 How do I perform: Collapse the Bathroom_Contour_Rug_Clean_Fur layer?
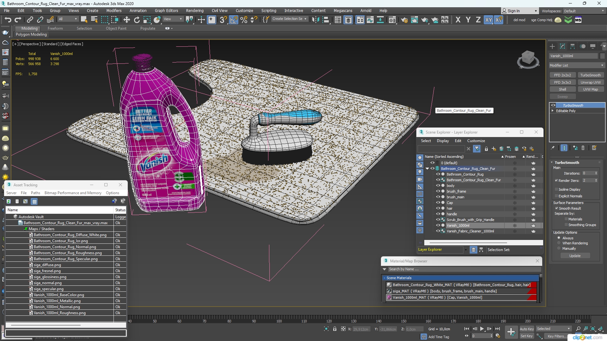pyautogui.click(x=427, y=169)
